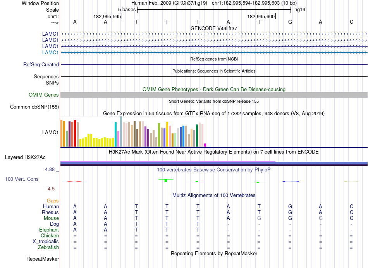Click RefSeq genes from NCBI title

coord(214,59)
